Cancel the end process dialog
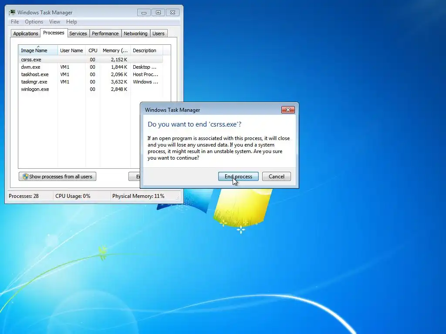Screen dimensions: 446x334 click(x=277, y=177)
